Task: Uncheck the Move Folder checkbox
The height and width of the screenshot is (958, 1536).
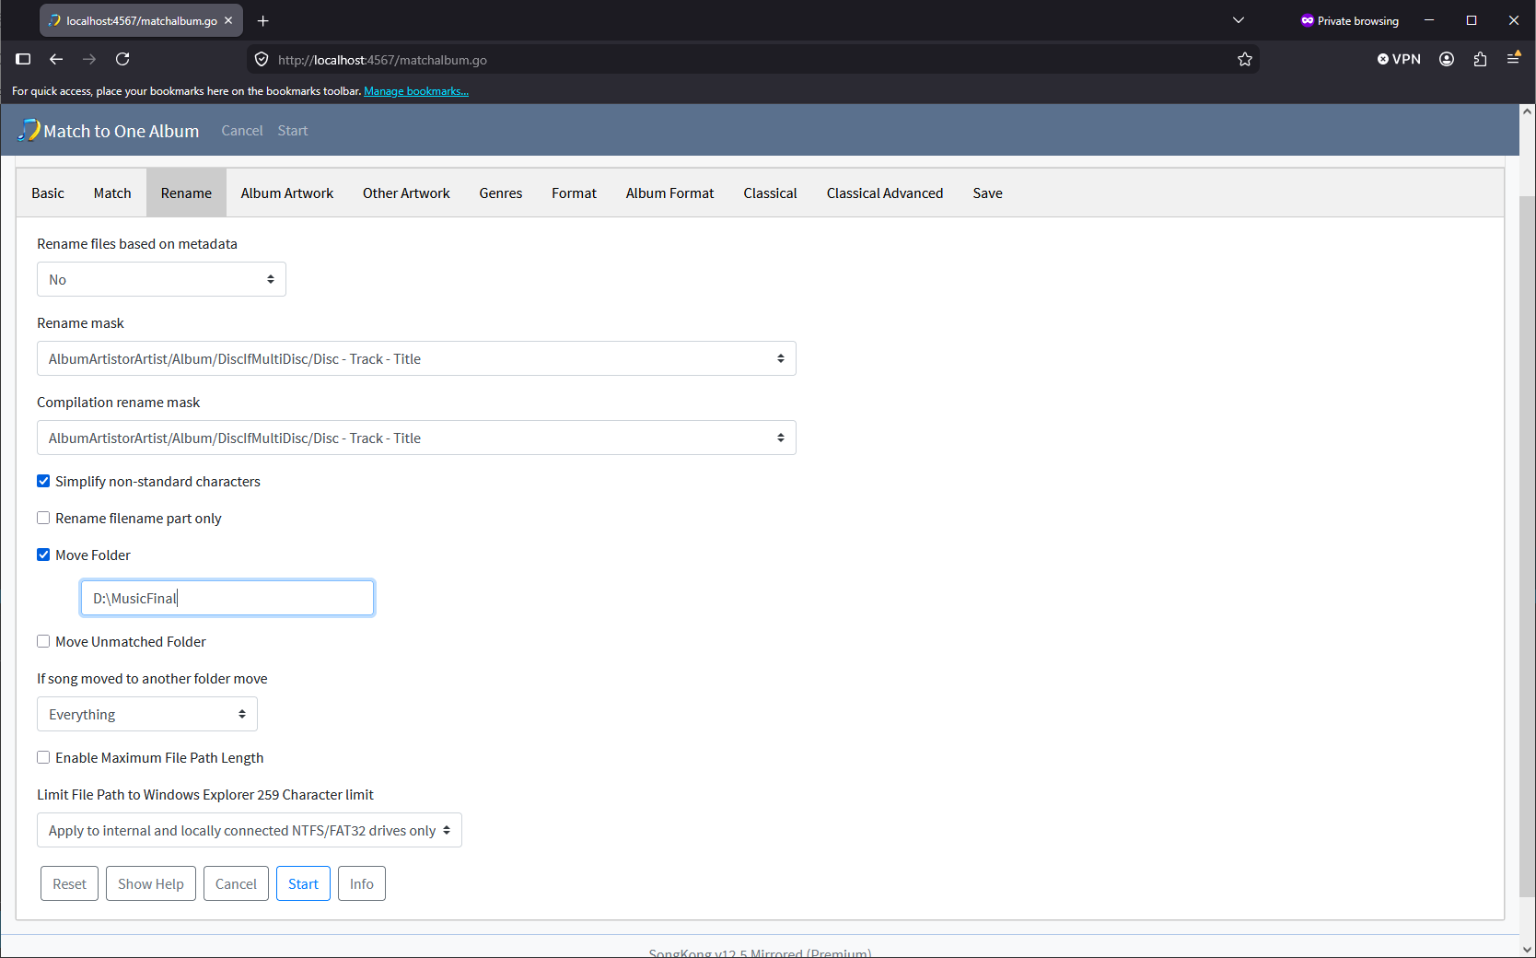Action: pyautogui.click(x=43, y=555)
